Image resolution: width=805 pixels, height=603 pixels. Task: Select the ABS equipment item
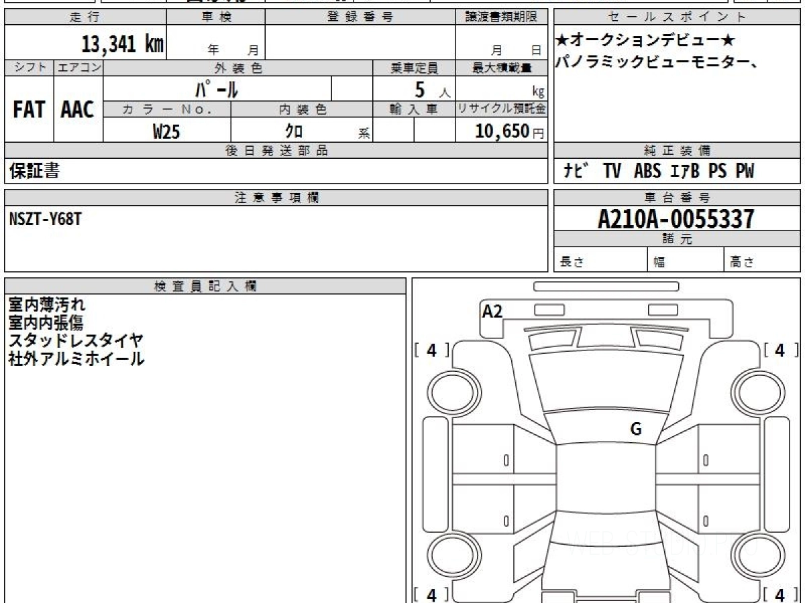(647, 172)
